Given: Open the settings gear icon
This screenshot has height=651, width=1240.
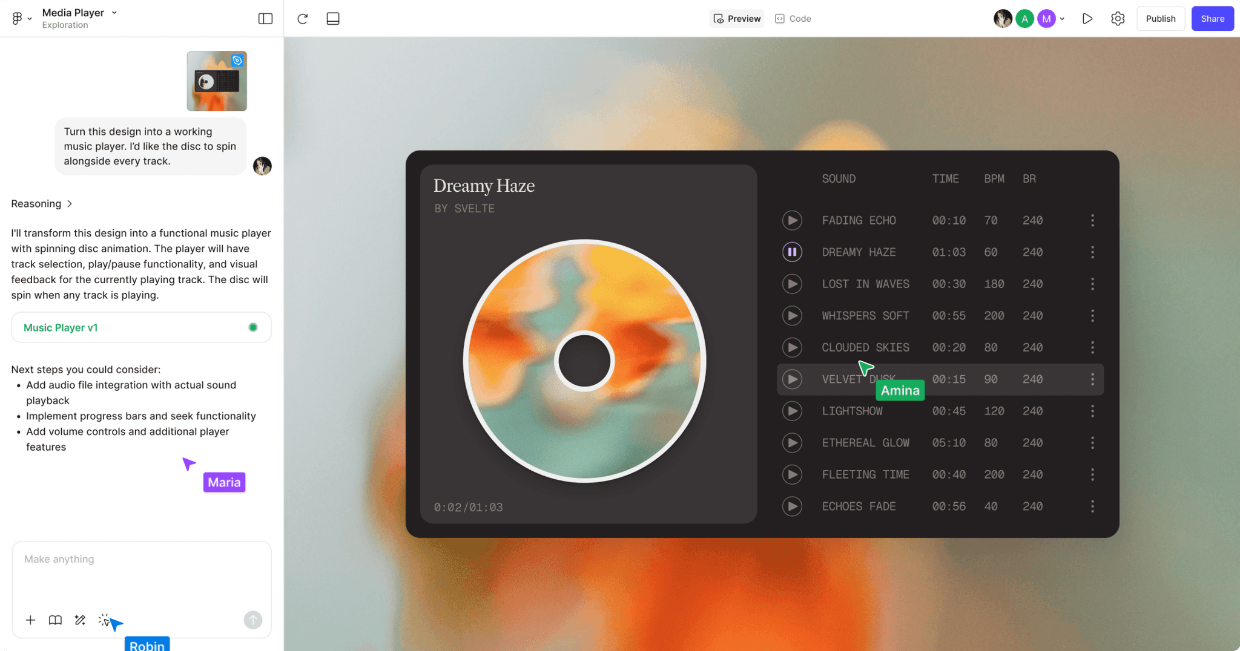Looking at the screenshot, I should tap(1117, 18).
